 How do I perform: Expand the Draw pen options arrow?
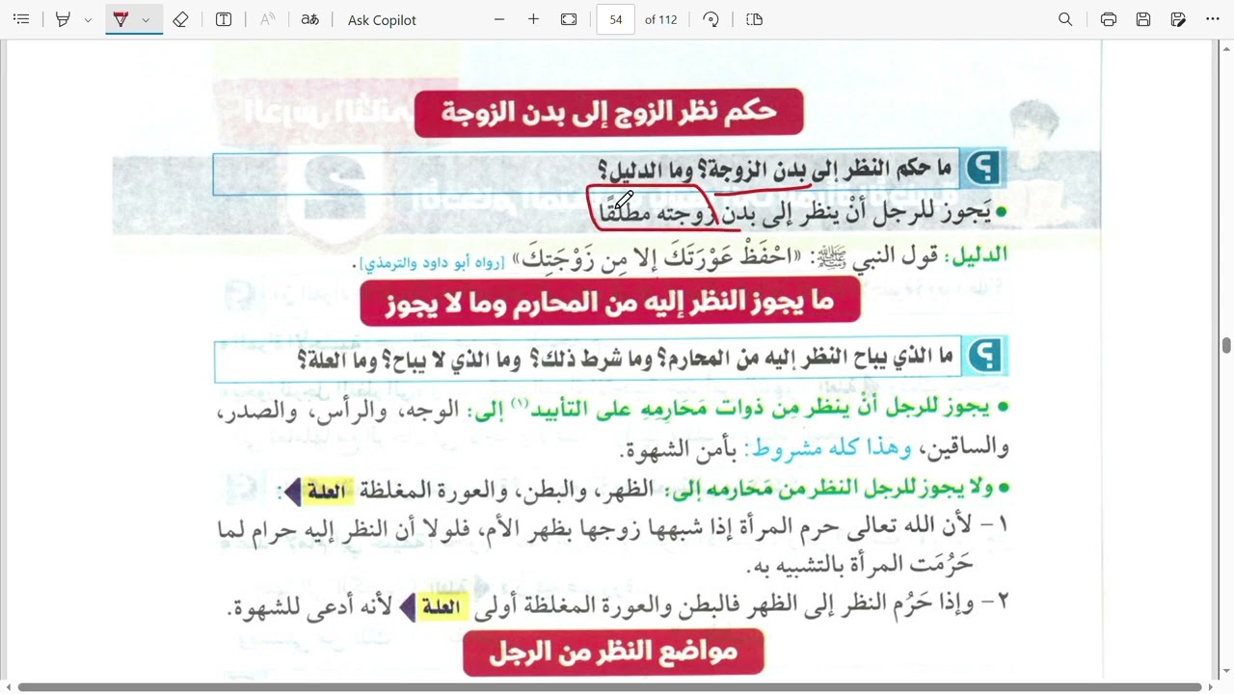pos(146,19)
